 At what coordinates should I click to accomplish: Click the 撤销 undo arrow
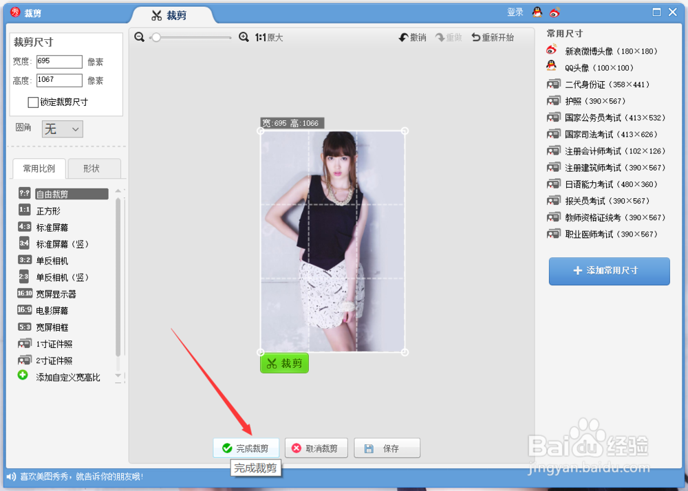(x=412, y=38)
